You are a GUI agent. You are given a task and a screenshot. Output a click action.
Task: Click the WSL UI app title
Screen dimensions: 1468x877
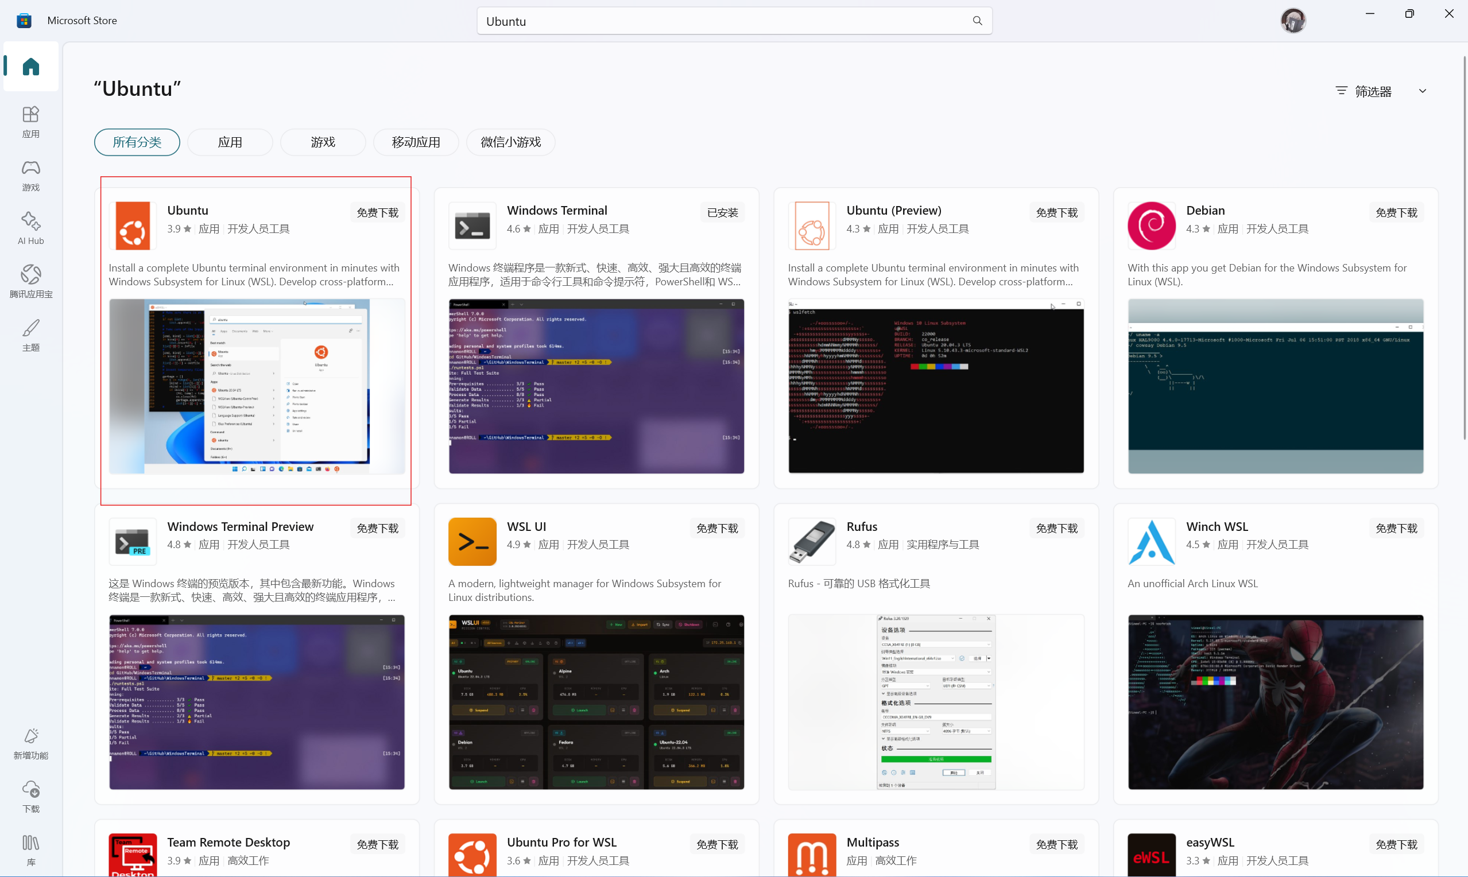point(526,526)
